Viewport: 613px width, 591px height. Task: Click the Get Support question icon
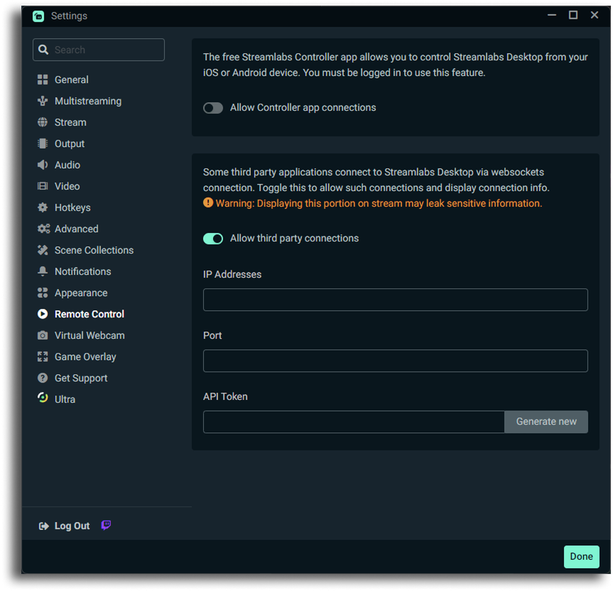point(42,378)
